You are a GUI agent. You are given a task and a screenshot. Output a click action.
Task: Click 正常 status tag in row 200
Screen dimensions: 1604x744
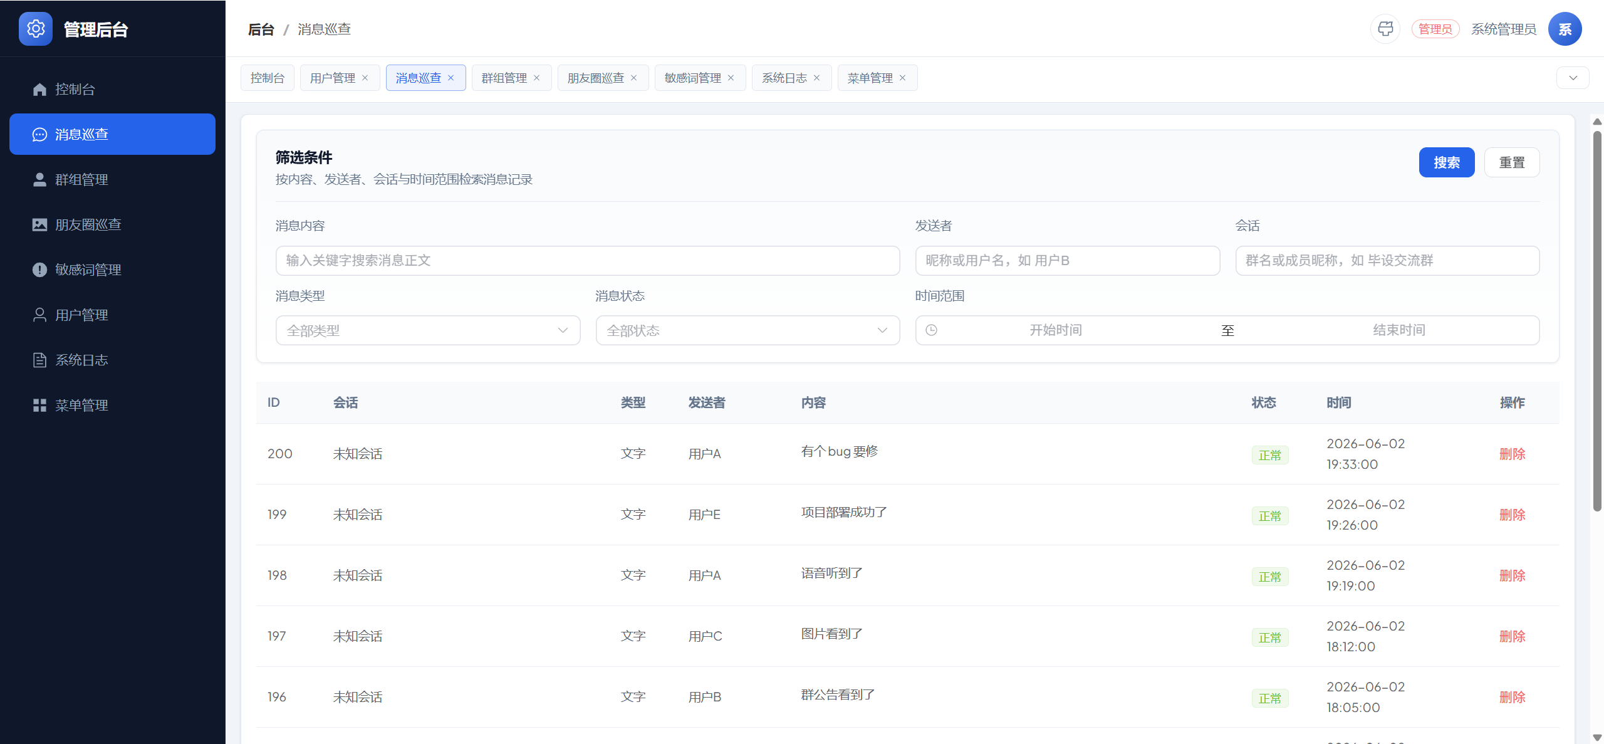tap(1270, 455)
